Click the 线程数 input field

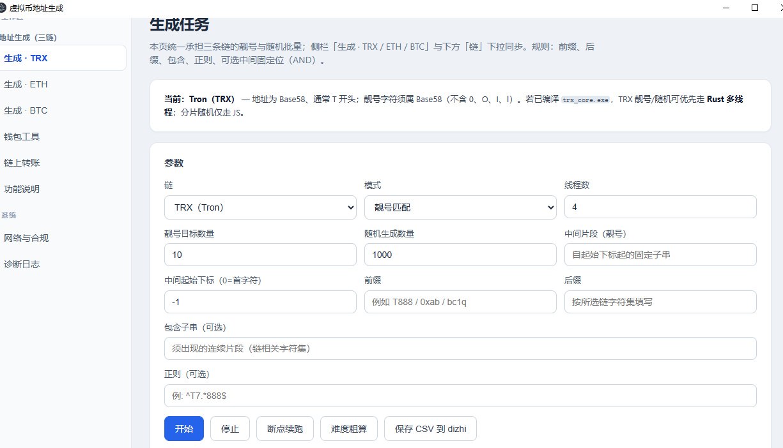[660, 207]
